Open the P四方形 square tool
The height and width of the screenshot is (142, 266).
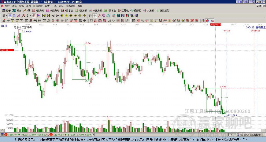click(x=38, y=11)
